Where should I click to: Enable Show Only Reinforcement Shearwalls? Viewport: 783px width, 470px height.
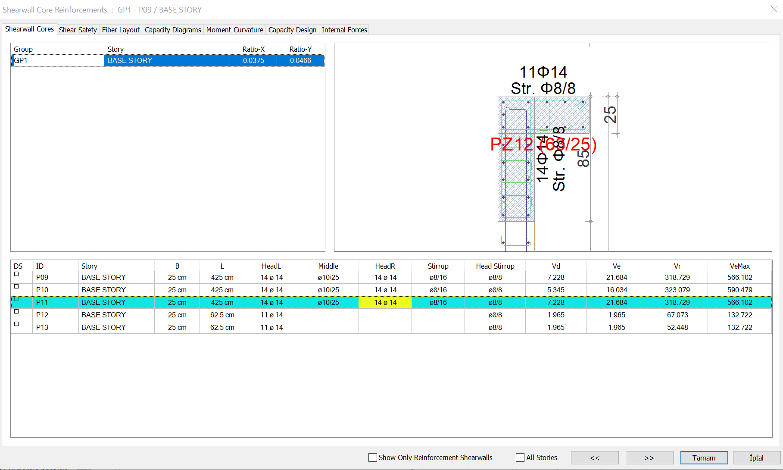(x=373, y=457)
